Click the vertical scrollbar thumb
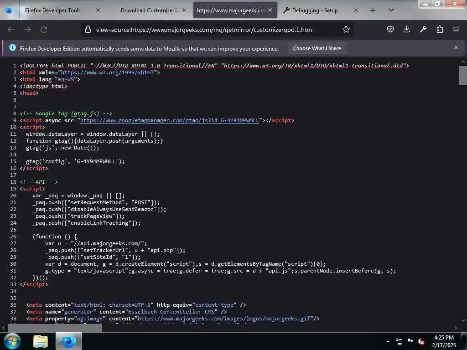 point(463,75)
